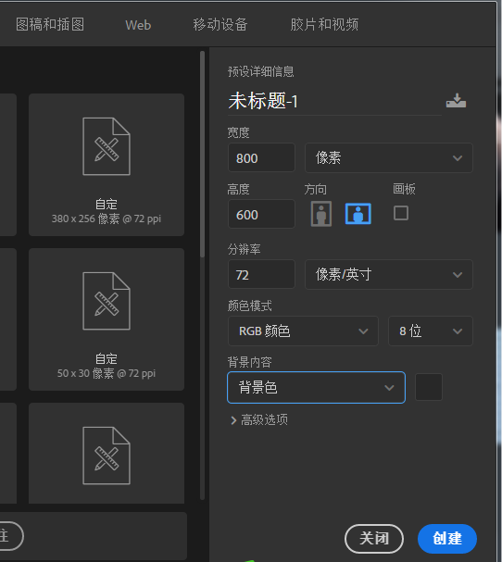Select the unlabeled bottom custom preset card
The height and width of the screenshot is (562, 502).
tap(107, 453)
